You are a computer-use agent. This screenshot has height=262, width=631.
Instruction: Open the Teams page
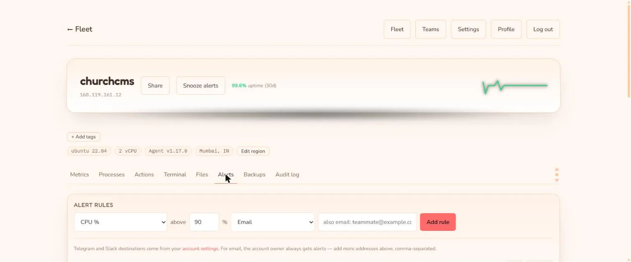coord(431,29)
